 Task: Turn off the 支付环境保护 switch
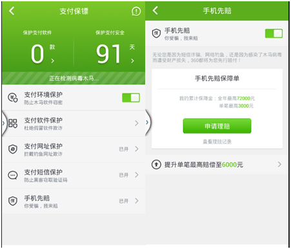coord(131,98)
